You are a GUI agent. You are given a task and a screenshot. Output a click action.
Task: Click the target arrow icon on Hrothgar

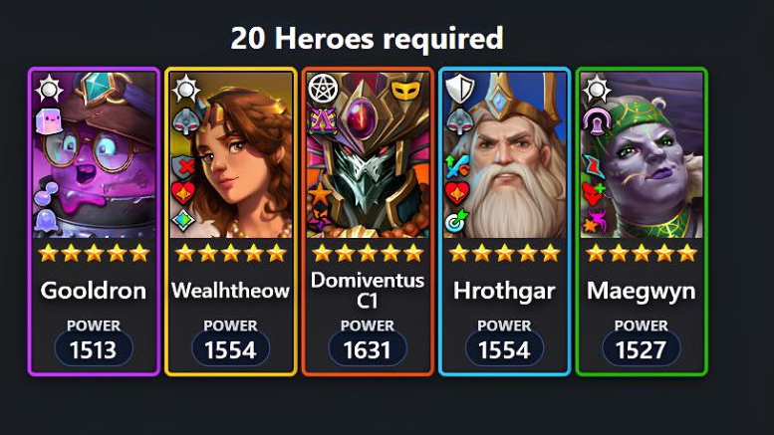[x=457, y=220]
